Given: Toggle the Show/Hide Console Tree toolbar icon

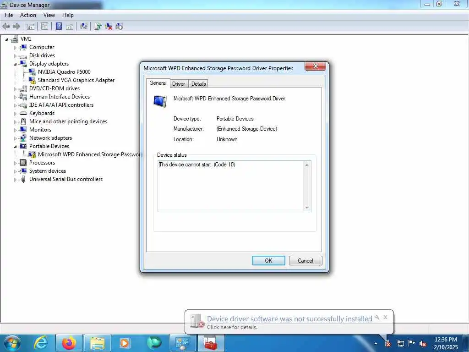Looking at the screenshot, I should [x=31, y=26].
